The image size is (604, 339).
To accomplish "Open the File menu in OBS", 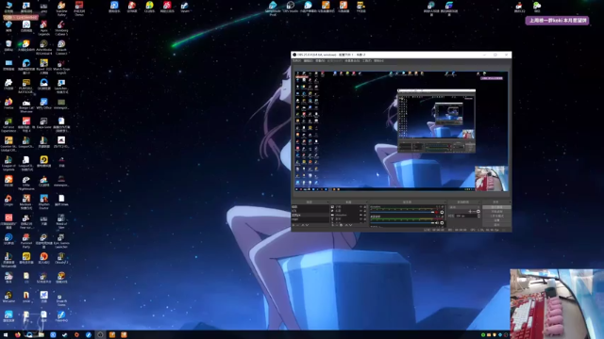I will tap(296, 60).
